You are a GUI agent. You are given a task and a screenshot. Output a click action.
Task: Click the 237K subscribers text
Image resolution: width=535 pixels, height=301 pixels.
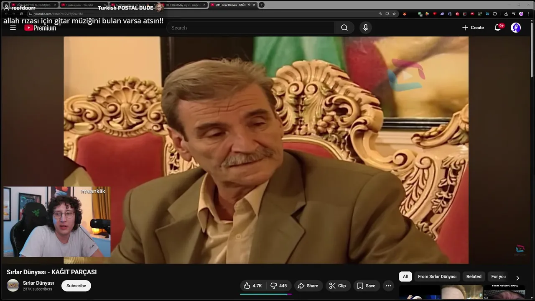pyautogui.click(x=38, y=289)
